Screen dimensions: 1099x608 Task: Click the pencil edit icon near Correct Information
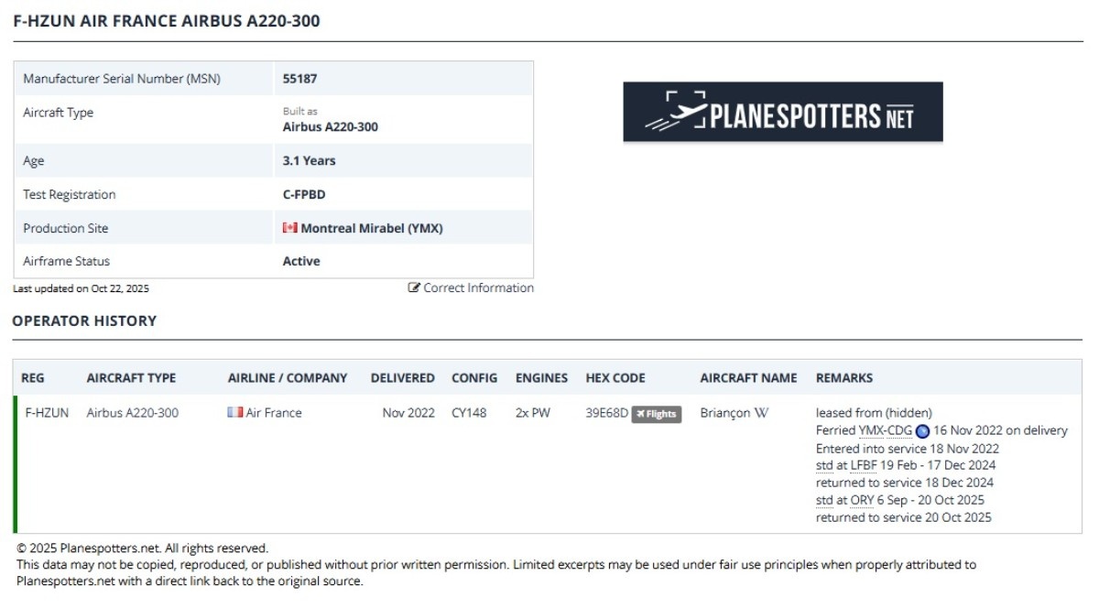(414, 288)
